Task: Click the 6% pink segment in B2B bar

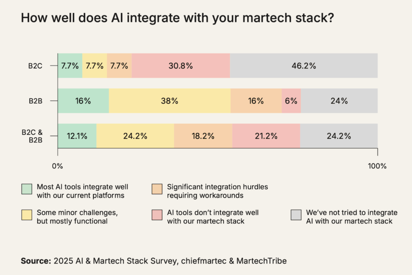Action: (x=291, y=101)
